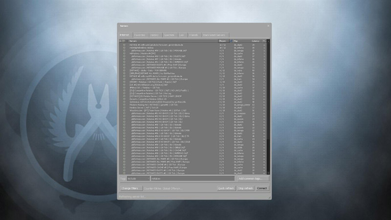Click the resize grip at the dialog's bottom-right corner

[269, 198]
